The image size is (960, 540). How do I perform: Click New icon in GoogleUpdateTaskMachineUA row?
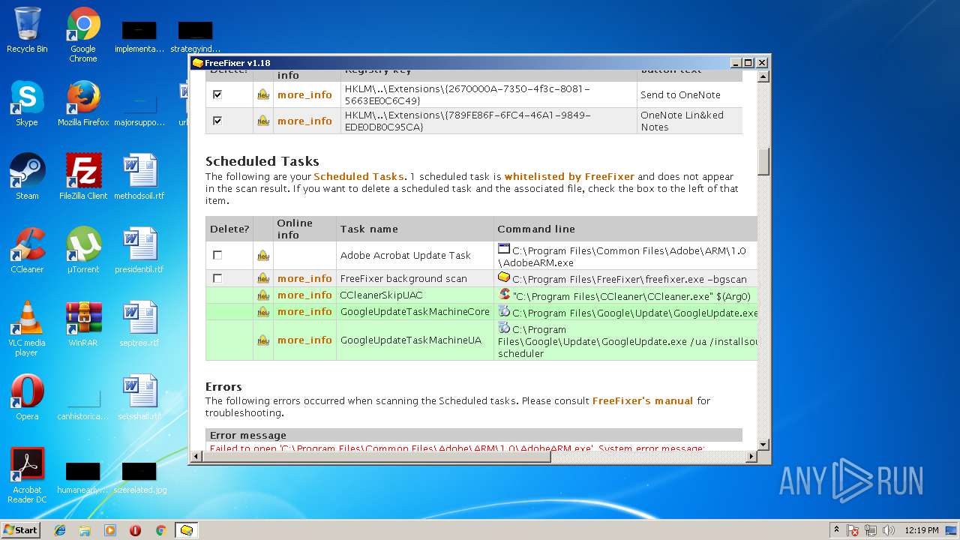pyautogui.click(x=263, y=340)
